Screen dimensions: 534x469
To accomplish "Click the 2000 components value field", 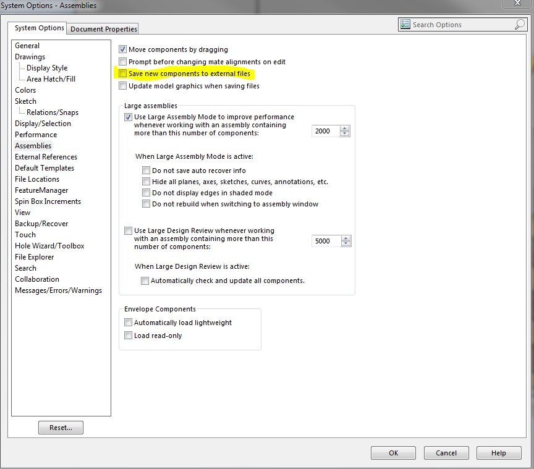I will (x=326, y=131).
